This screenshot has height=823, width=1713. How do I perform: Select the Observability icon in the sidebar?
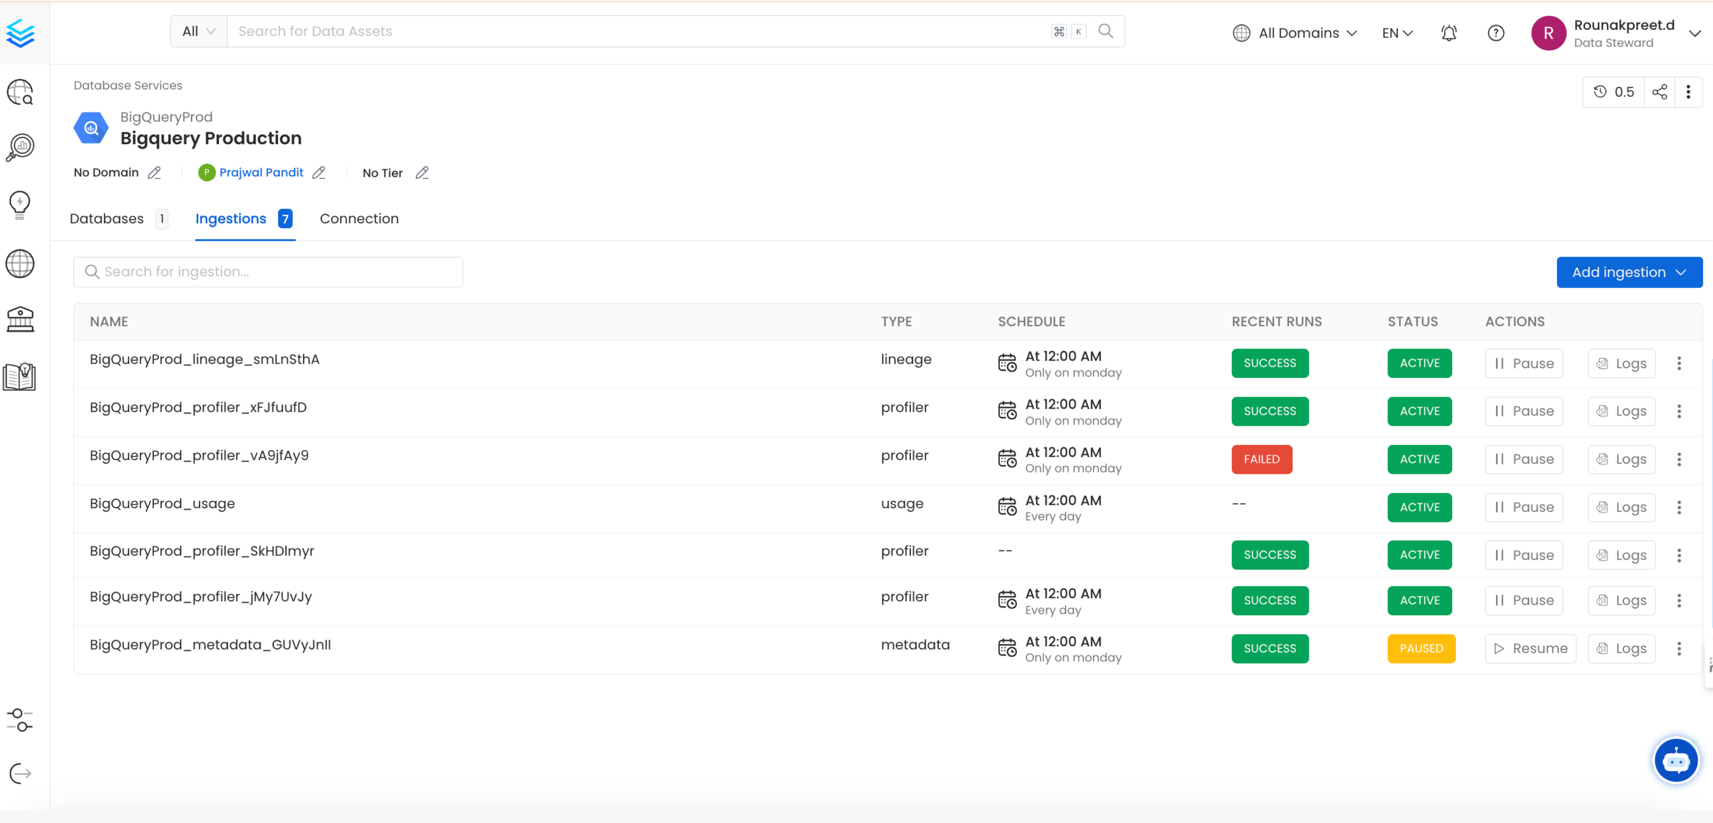pos(19,147)
